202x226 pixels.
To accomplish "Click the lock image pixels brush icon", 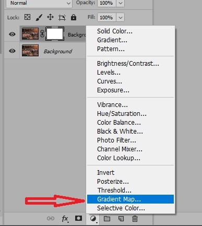I will pyautogui.click(x=39, y=17).
